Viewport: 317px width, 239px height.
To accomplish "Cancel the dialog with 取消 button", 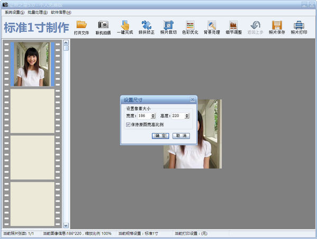I will pyautogui.click(x=181, y=136).
